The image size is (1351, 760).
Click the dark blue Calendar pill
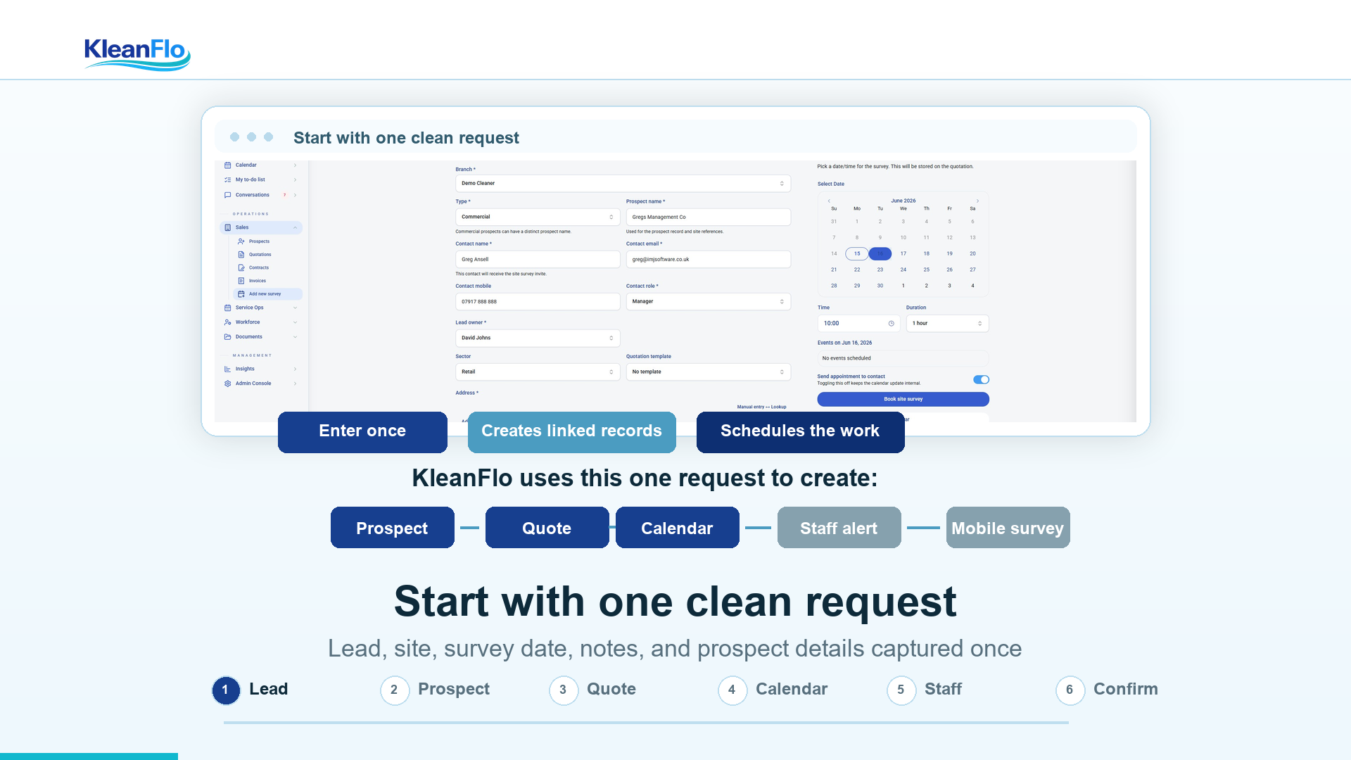pyautogui.click(x=677, y=528)
